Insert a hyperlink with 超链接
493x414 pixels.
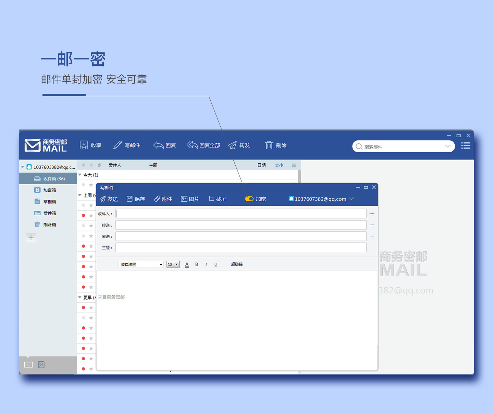click(237, 264)
